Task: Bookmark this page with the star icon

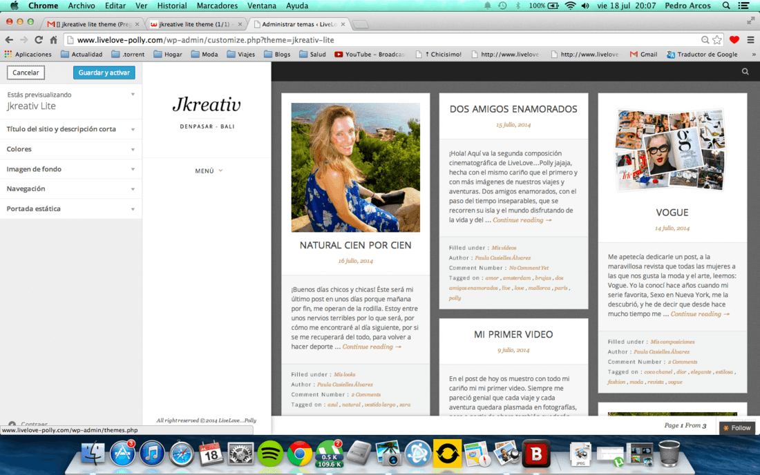Action: (x=717, y=40)
